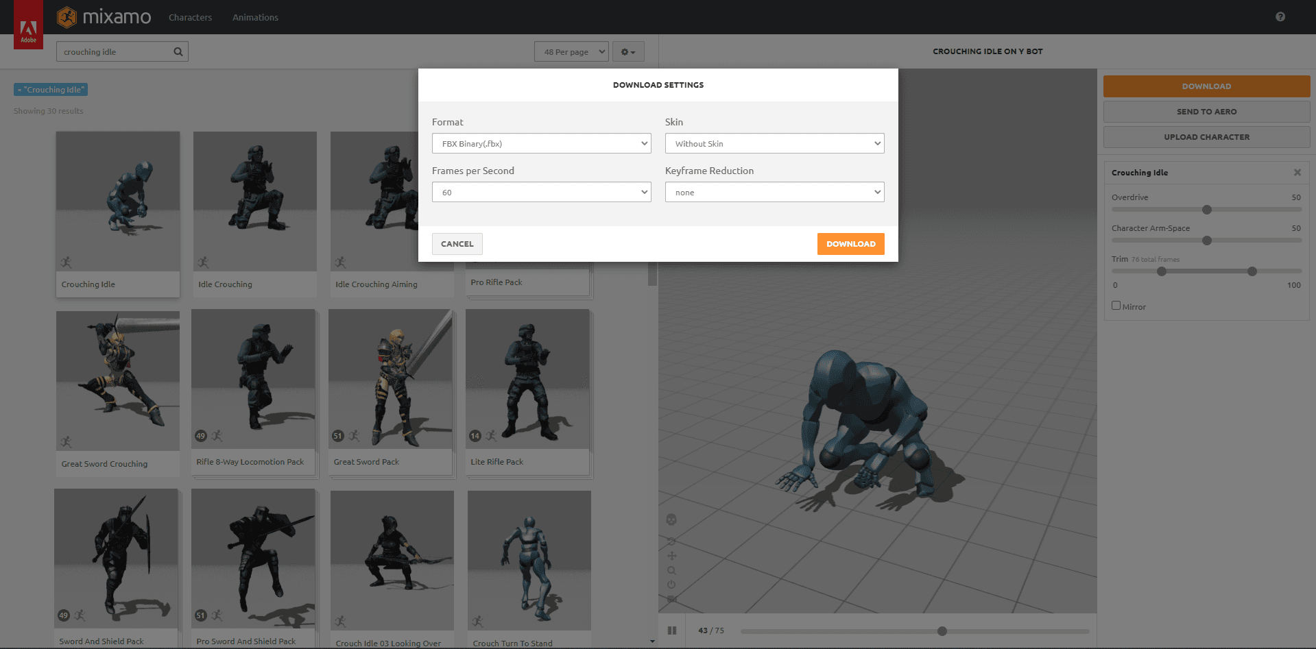The height and width of the screenshot is (649, 1316).
Task: Close the Crouching Idle settings panel
Action: coord(1297,173)
